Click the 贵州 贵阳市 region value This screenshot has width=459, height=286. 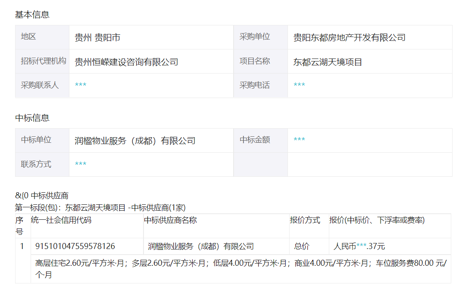(x=97, y=37)
